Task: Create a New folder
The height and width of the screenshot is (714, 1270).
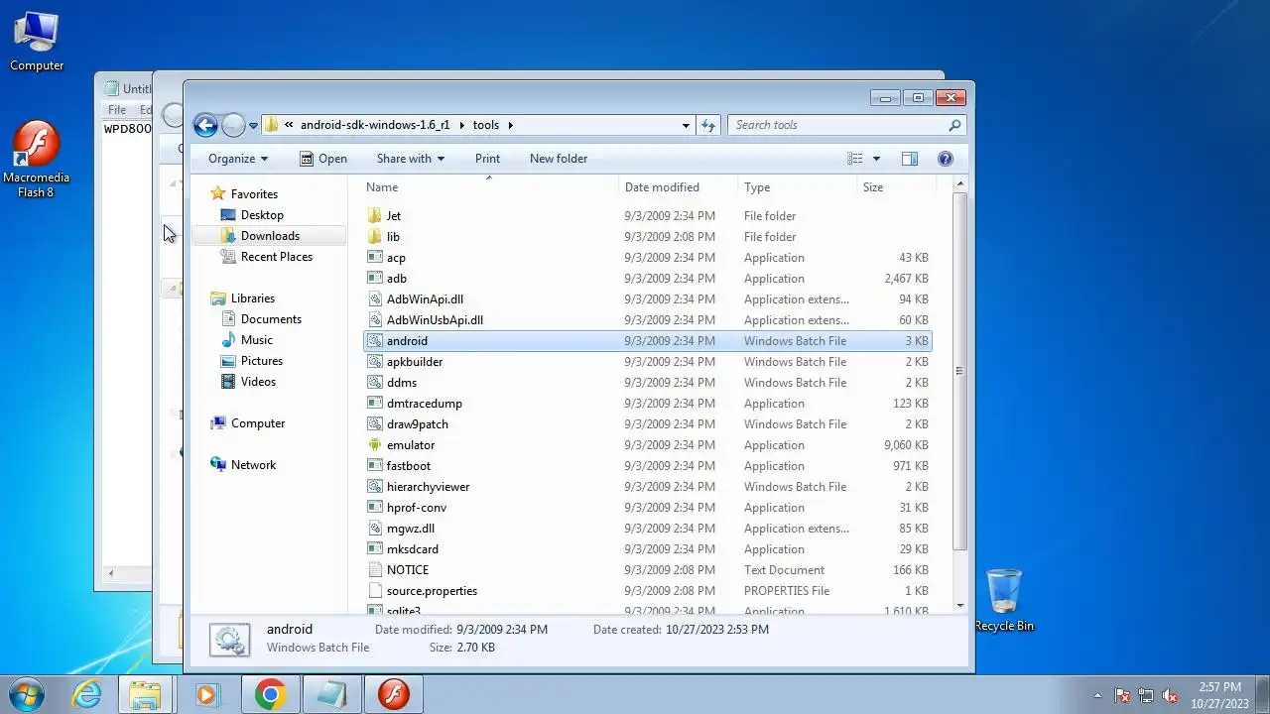Action: click(559, 159)
